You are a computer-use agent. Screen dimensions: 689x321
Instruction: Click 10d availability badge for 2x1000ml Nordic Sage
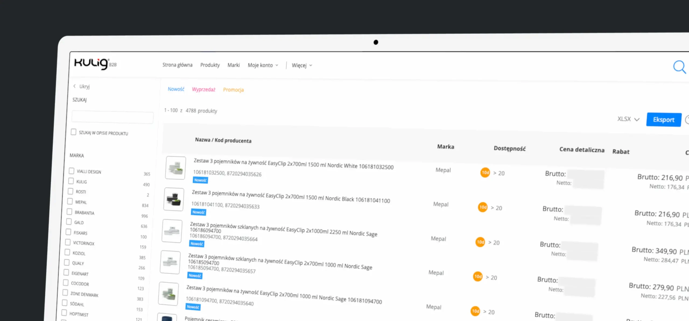[480, 242]
